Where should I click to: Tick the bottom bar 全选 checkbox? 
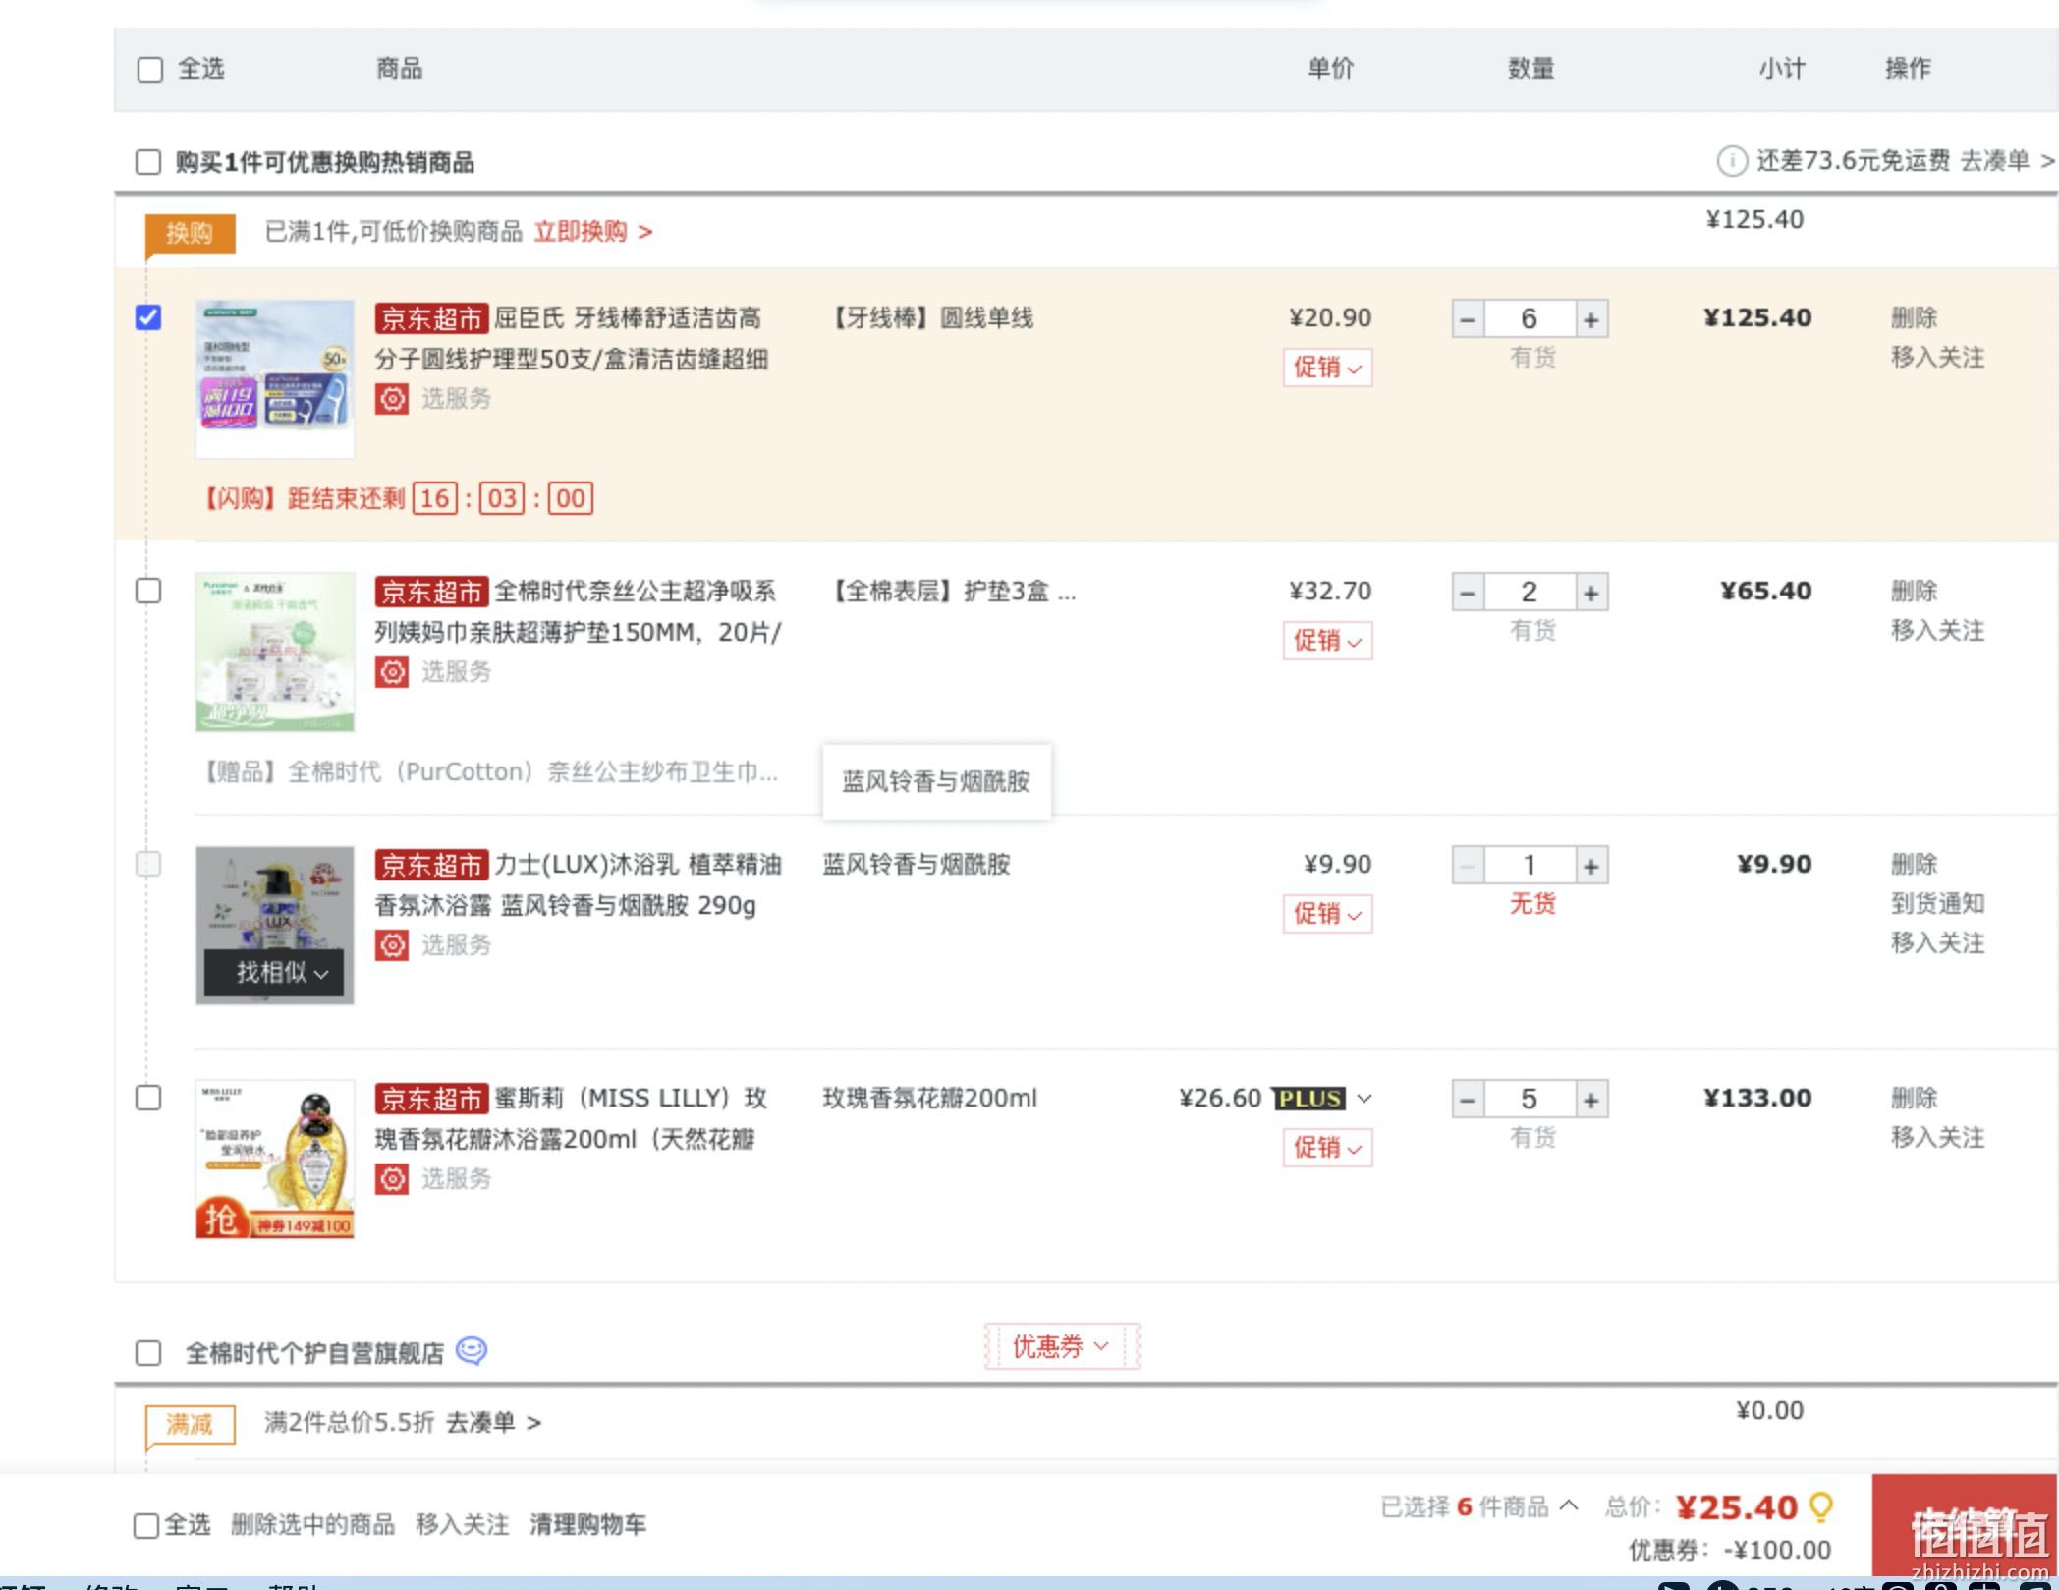click(x=145, y=1525)
